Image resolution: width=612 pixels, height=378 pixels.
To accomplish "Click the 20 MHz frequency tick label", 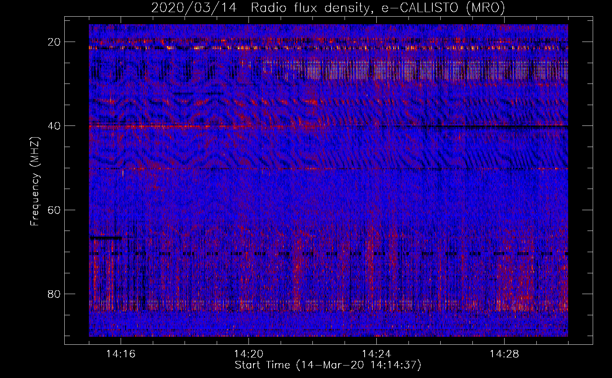I will click(54, 42).
